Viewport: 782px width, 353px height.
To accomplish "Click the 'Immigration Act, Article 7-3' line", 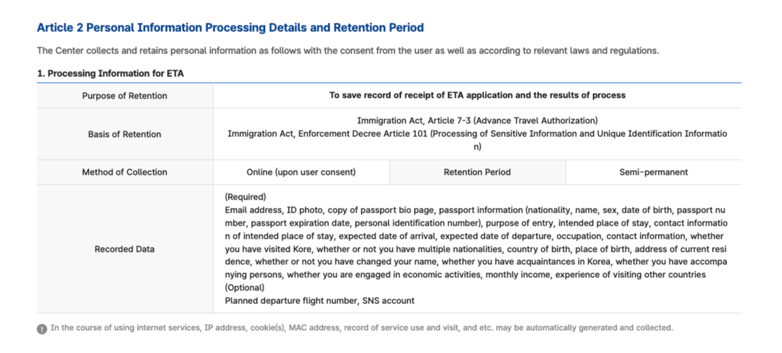I will [x=477, y=121].
